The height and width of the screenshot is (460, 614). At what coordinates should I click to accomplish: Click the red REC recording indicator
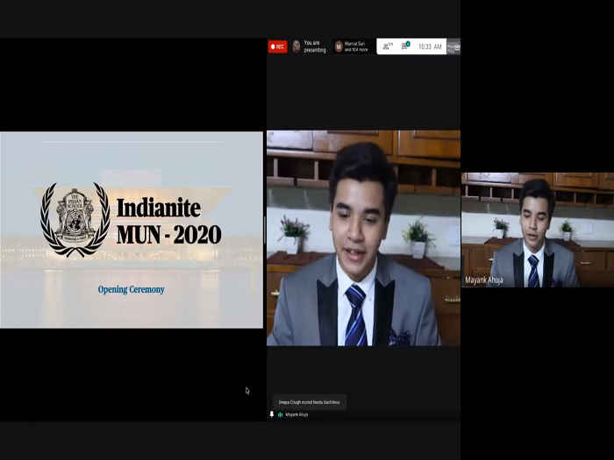[278, 46]
